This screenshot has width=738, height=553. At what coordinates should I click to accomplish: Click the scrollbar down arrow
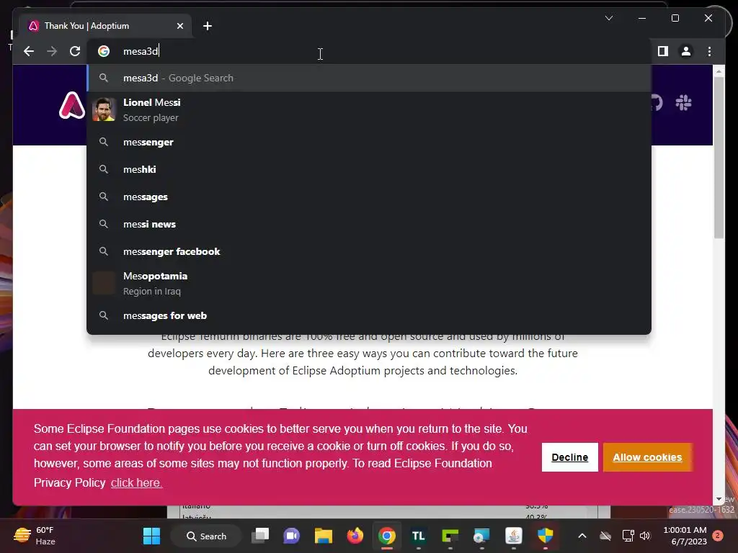719,499
